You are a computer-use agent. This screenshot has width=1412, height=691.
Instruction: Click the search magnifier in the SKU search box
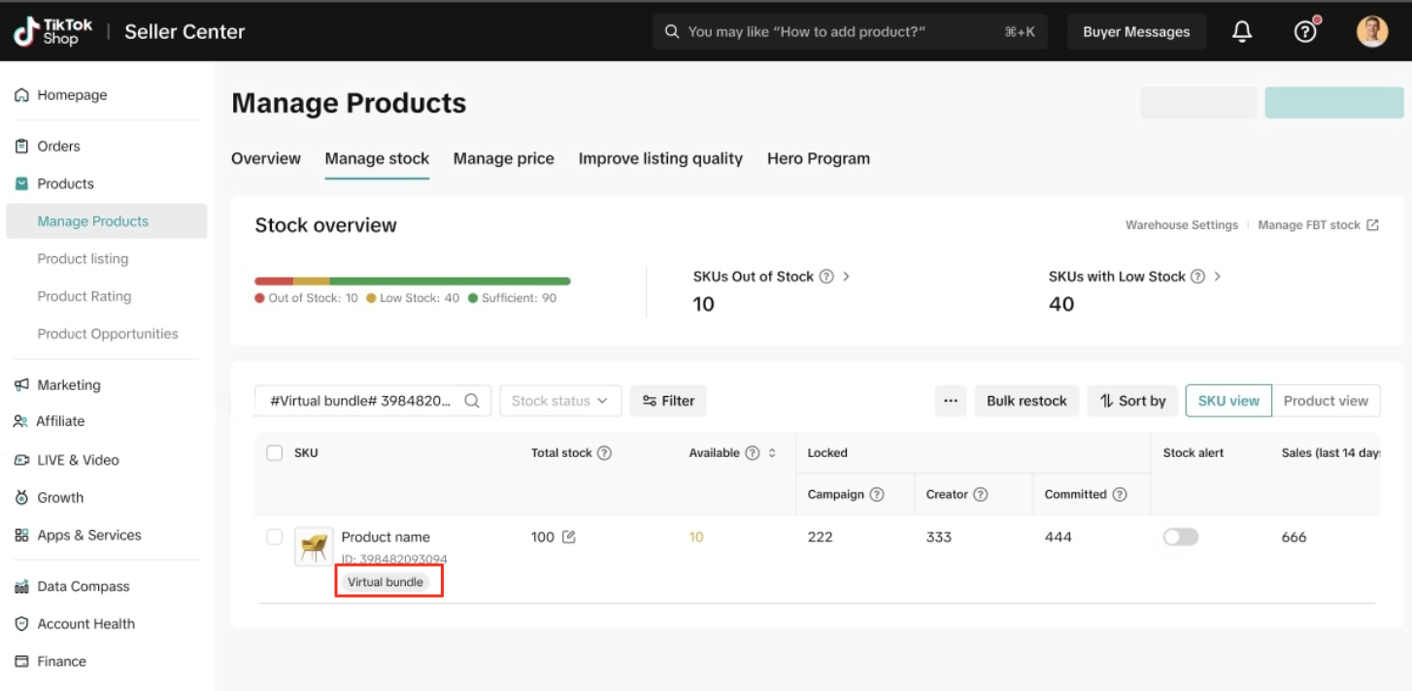click(x=472, y=401)
